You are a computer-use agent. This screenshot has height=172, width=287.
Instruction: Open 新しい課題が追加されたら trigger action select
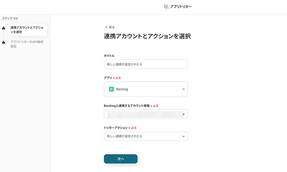tap(143, 136)
